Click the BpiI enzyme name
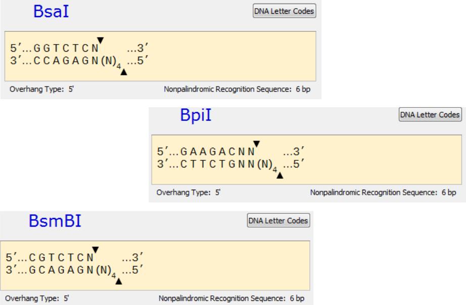466x305 pixels. click(x=196, y=115)
